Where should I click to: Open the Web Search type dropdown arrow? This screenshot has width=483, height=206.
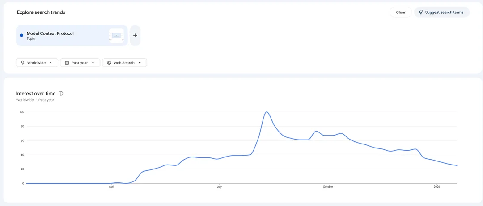[140, 62]
